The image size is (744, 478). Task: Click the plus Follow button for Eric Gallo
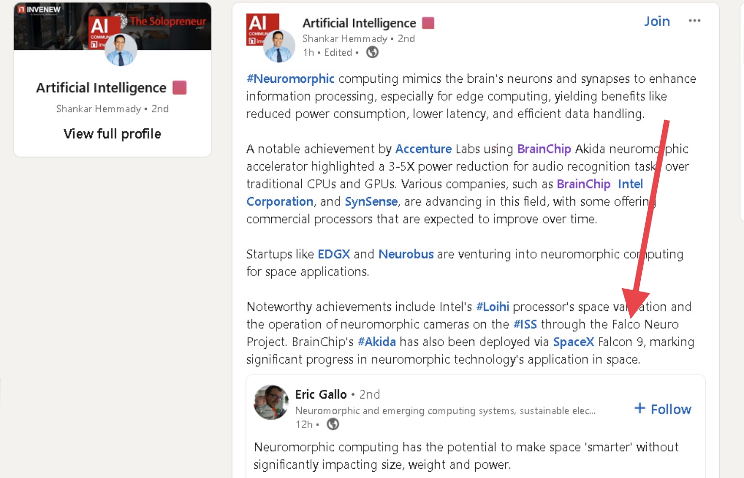[663, 409]
